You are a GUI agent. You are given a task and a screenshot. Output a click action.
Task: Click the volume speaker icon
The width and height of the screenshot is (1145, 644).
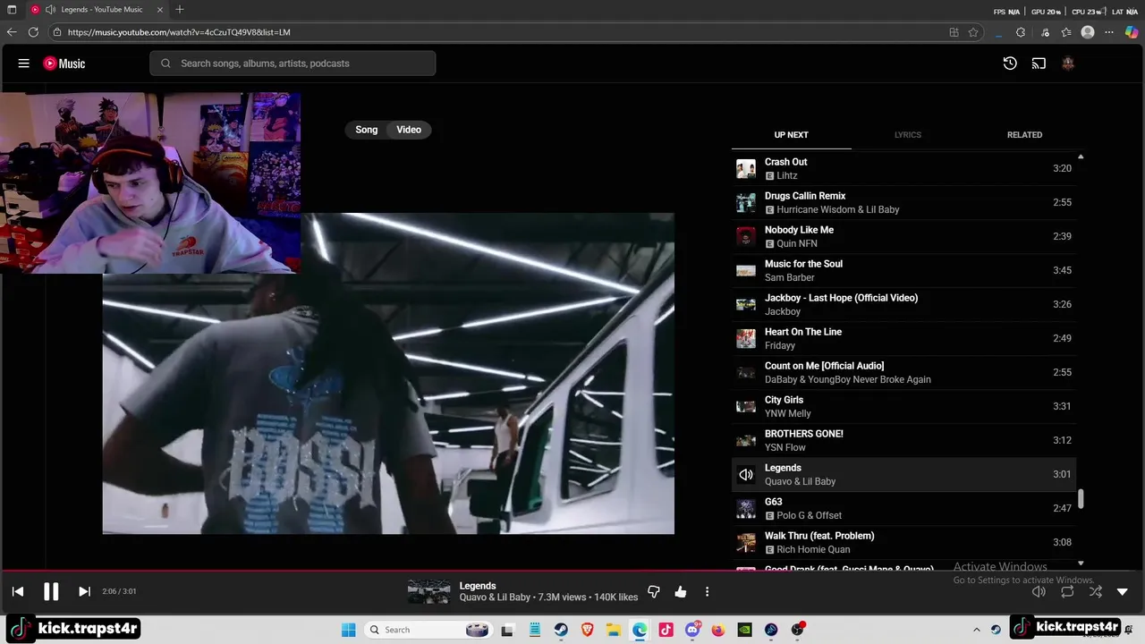point(1039,591)
